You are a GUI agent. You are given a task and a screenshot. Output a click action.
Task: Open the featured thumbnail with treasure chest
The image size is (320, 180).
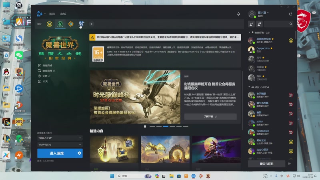[114, 150]
